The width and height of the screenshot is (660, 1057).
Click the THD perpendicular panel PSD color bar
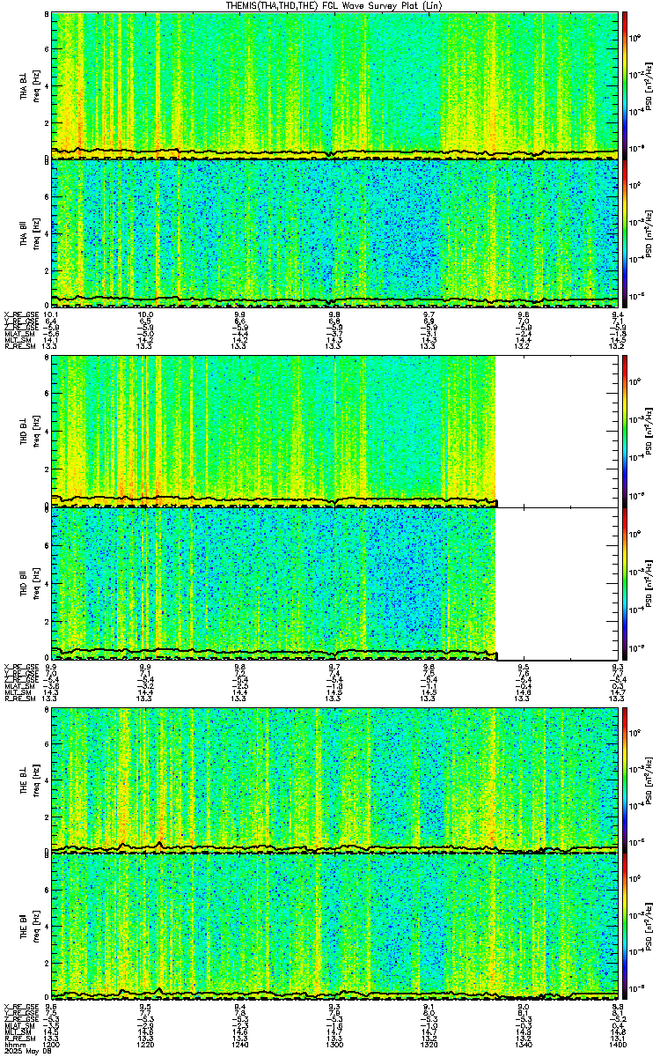[626, 432]
